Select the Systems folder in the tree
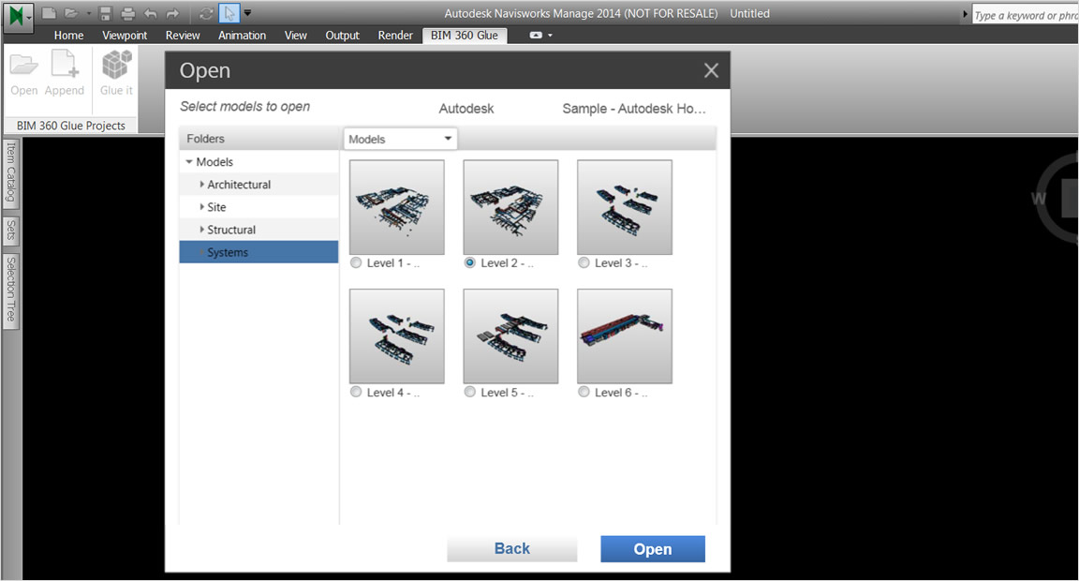This screenshot has height=581, width=1079. click(x=259, y=252)
